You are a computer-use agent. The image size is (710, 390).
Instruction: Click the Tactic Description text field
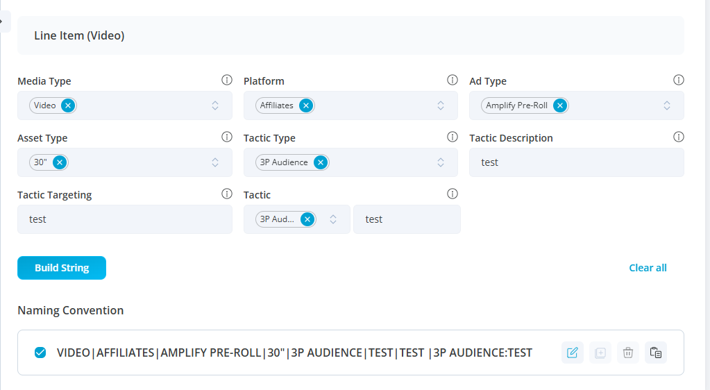pyautogui.click(x=576, y=162)
